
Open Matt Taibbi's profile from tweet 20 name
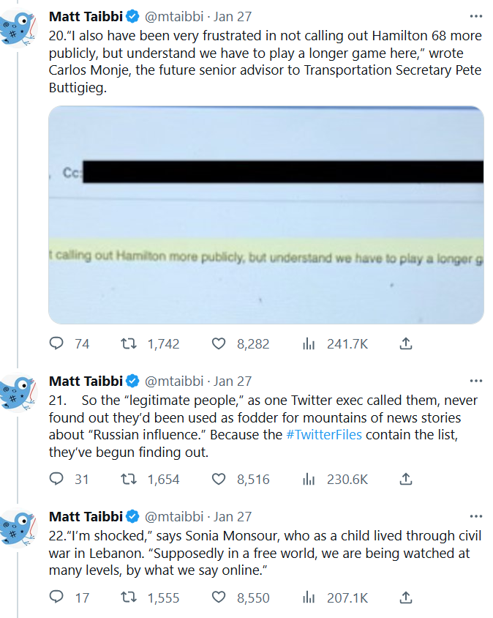coord(86,16)
